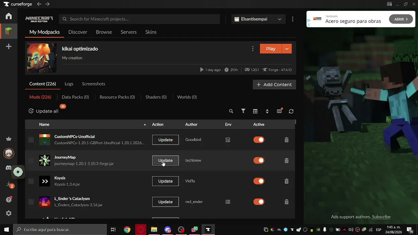
Task: Open kikai optimizado three-dot options menu
Action: [253, 49]
